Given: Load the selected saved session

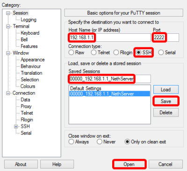Looking at the screenshot, I should coord(166,90).
